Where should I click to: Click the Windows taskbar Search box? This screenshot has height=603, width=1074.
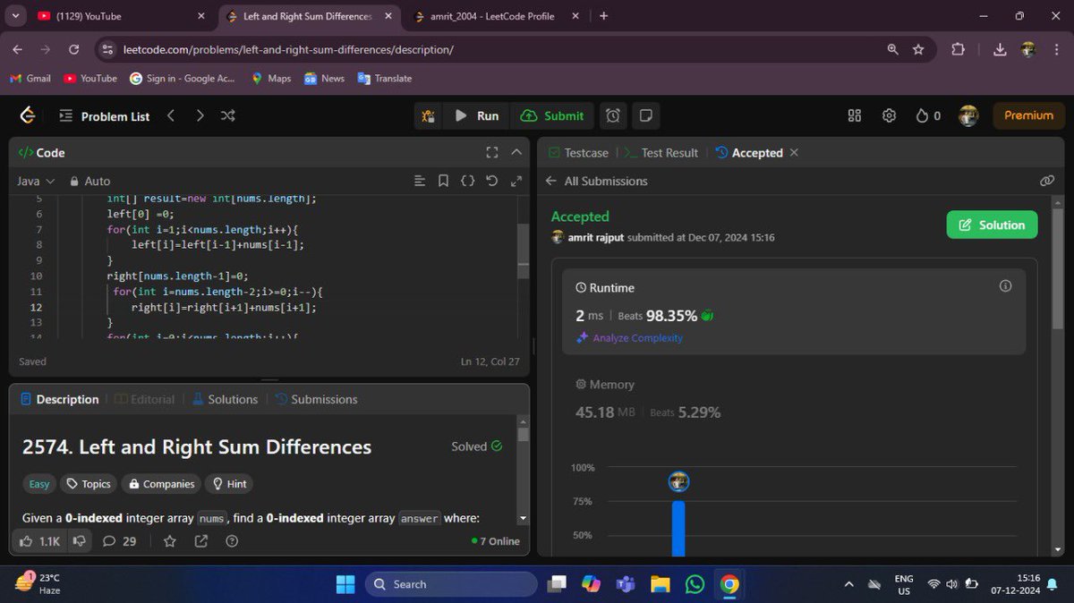pyautogui.click(x=451, y=584)
